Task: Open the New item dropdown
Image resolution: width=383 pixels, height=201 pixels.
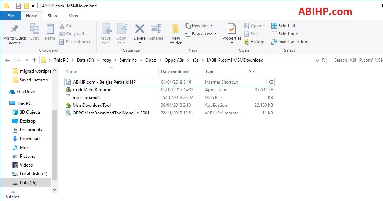Action: [199, 26]
